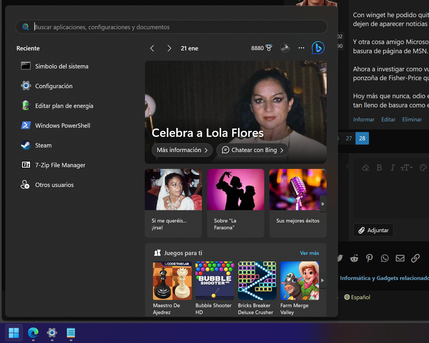Expand more Lola Flores cards arrow

[x=323, y=204]
